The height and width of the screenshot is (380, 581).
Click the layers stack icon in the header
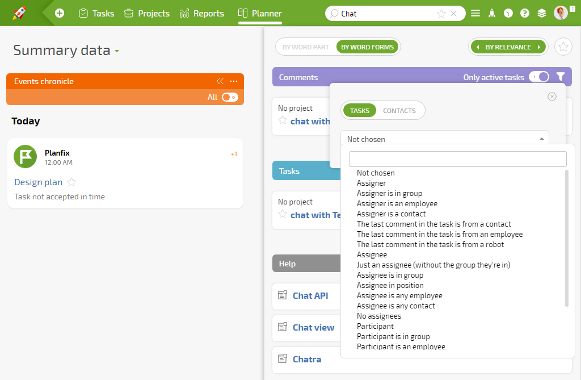coord(542,14)
